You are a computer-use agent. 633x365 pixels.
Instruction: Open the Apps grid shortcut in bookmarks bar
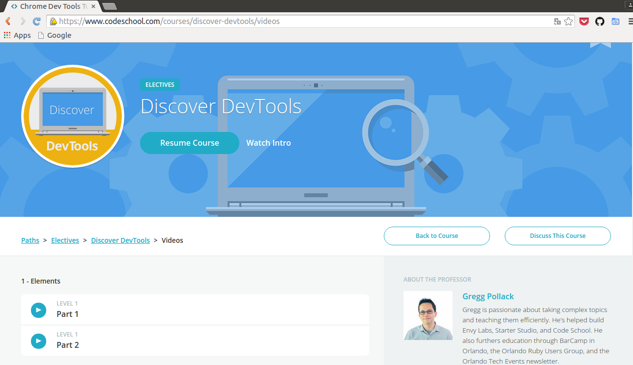(x=17, y=35)
